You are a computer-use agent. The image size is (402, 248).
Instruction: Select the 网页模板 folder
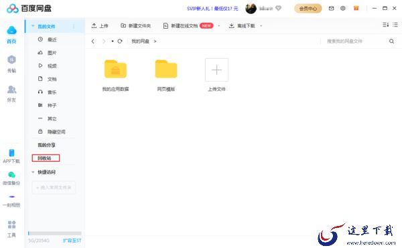166,76
